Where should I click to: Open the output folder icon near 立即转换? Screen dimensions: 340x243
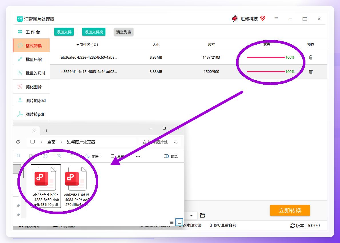[202, 215]
